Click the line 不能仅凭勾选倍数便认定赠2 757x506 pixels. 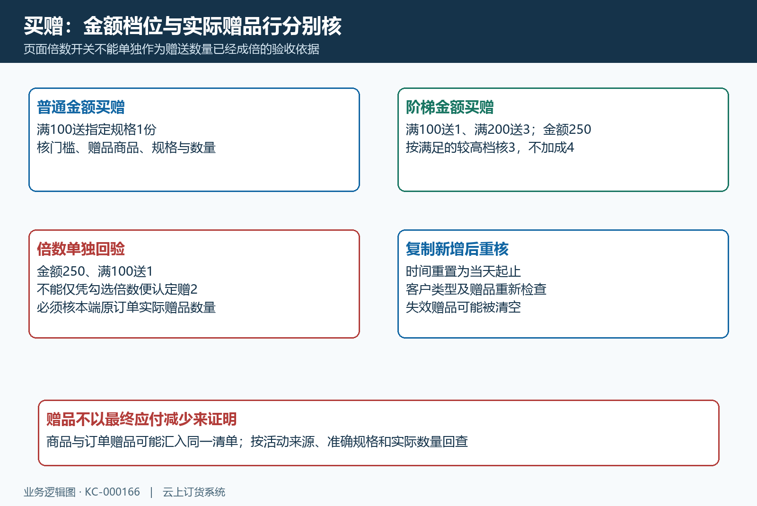(117, 289)
